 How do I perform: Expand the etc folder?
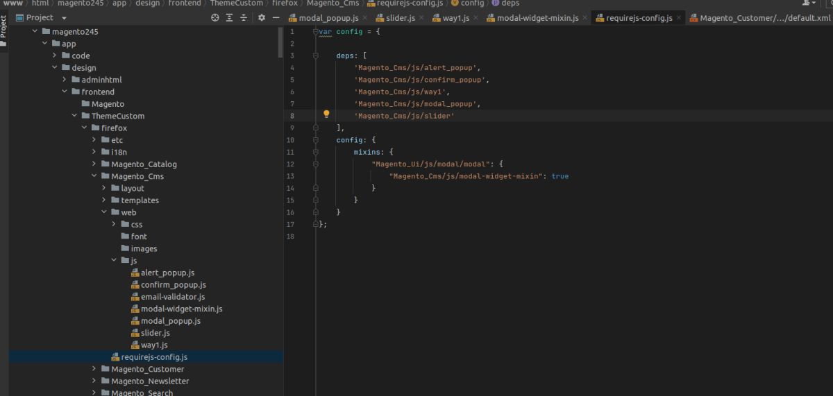[94, 140]
